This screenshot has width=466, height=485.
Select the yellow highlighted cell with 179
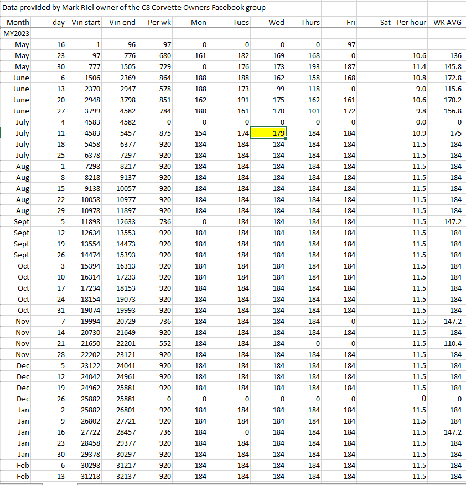pyautogui.click(x=268, y=133)
